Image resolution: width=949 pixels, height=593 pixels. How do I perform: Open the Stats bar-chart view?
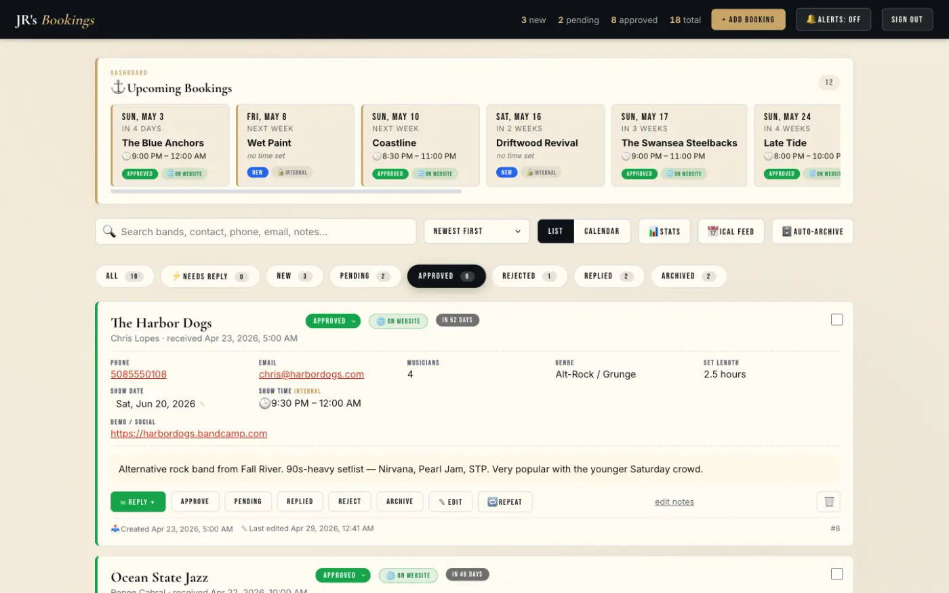(655, 231)
